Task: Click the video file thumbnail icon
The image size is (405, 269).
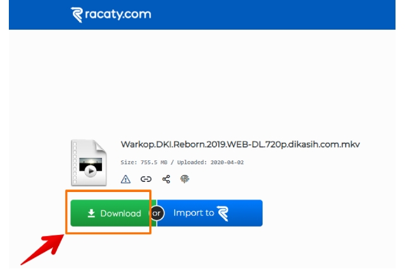Action: click(89, 162)
